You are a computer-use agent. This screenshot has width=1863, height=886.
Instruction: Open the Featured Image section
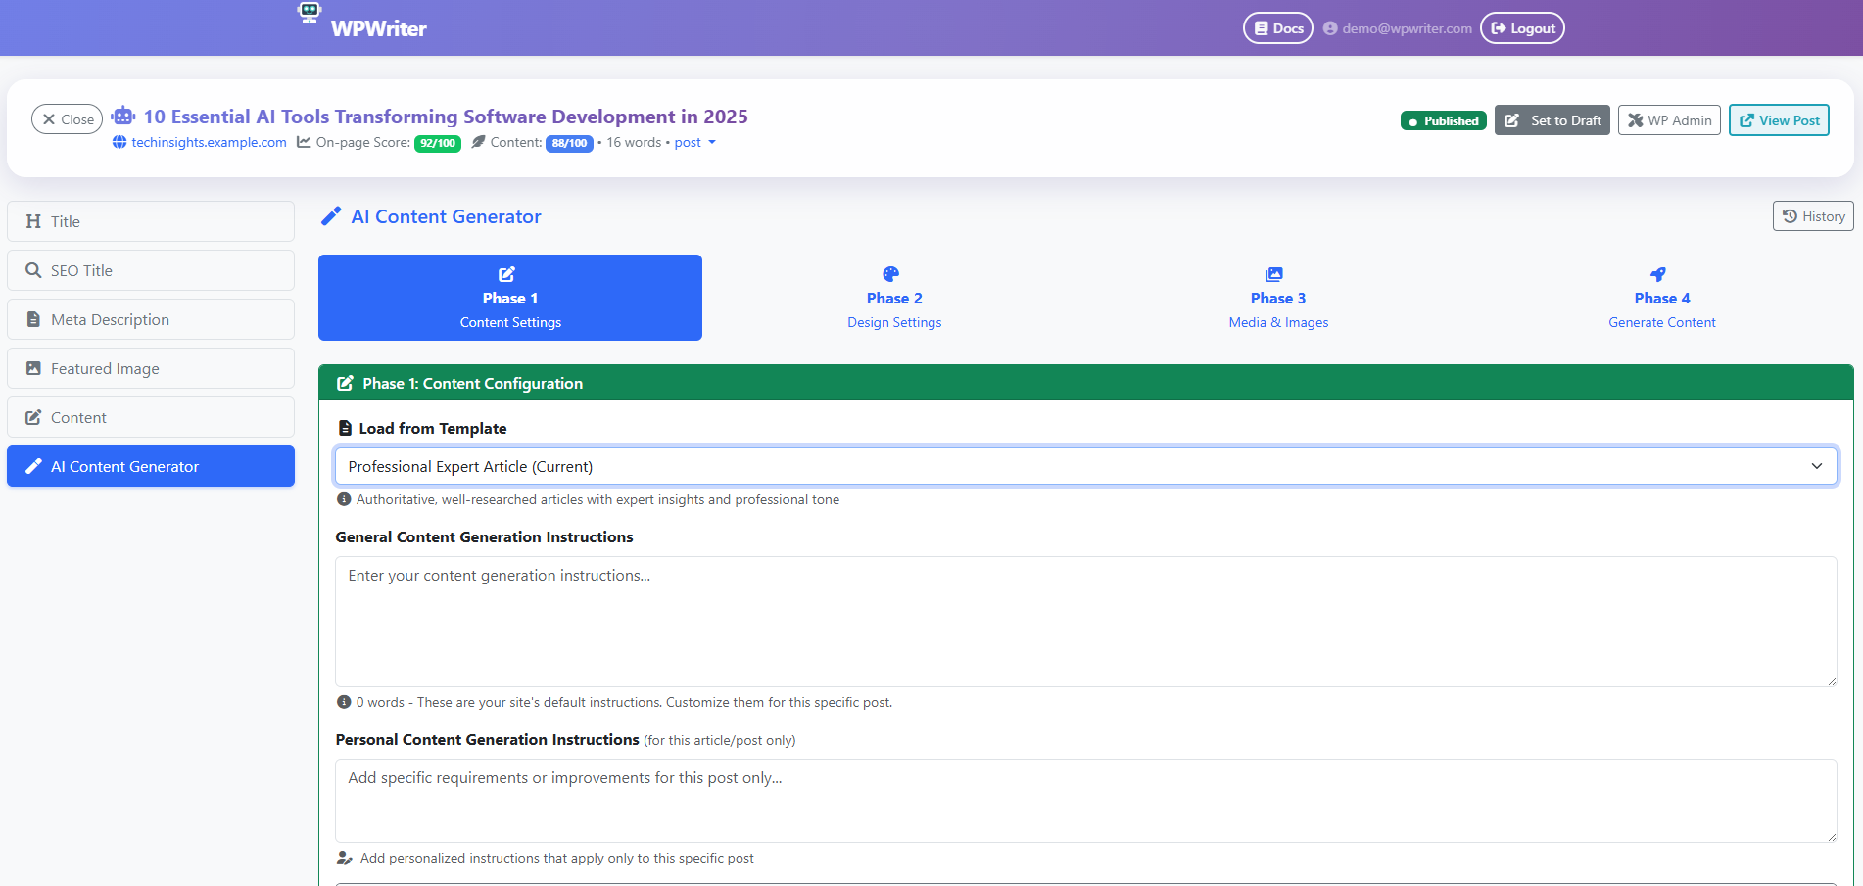pos(151,368)
